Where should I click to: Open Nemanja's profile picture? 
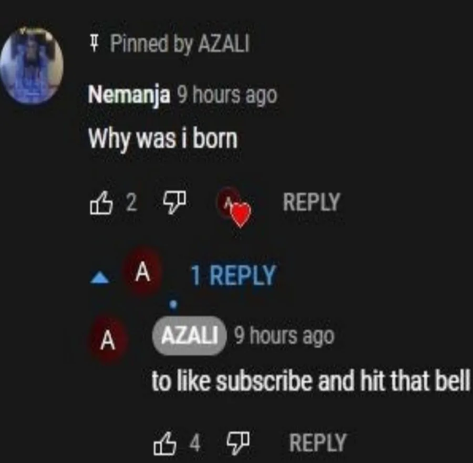tap(32, 66)
